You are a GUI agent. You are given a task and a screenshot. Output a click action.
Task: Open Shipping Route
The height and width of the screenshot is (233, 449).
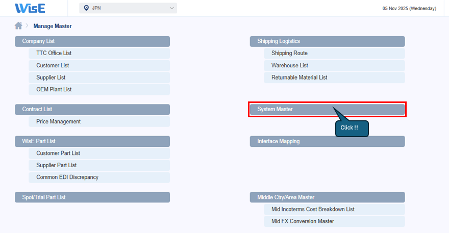click(x=289, y=53)
